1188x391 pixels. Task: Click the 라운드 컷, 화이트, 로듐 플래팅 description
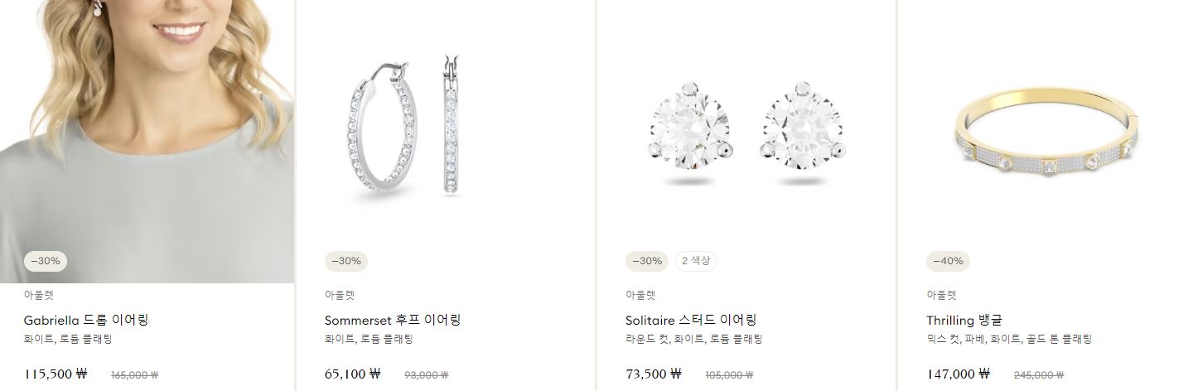pos(694,339)
